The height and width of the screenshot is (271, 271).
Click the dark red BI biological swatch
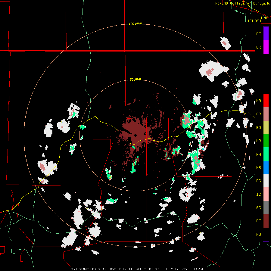266,221
